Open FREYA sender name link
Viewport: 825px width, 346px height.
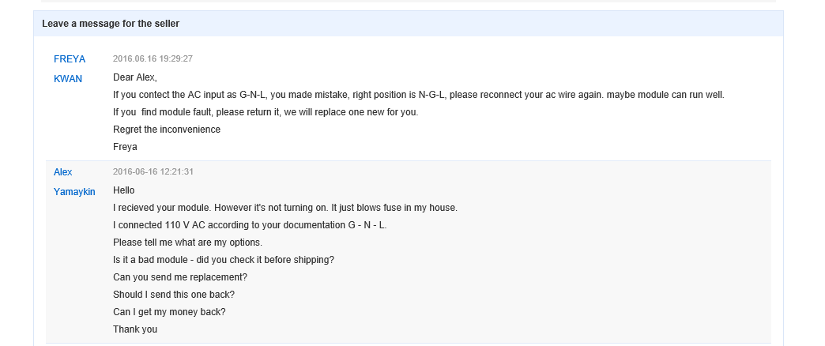[x=69, y=59]
